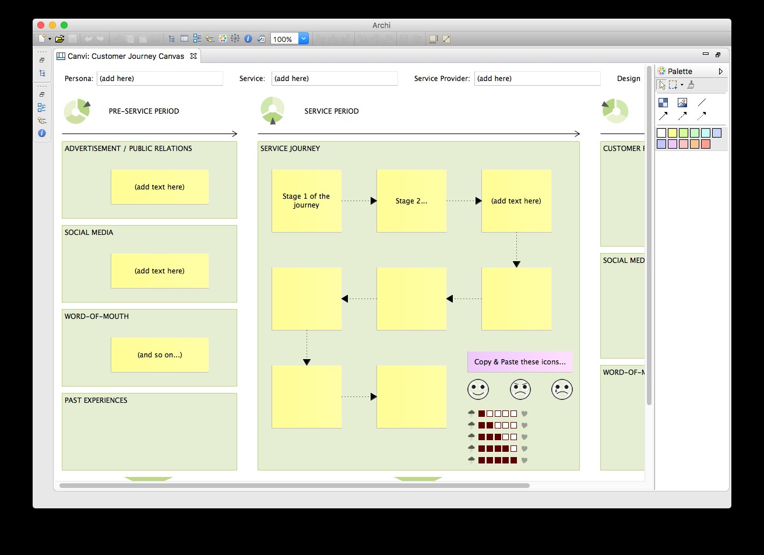The image size is (764, 555).
Task: Open the 100% zoom level dropdown
Action: (303, 39)
